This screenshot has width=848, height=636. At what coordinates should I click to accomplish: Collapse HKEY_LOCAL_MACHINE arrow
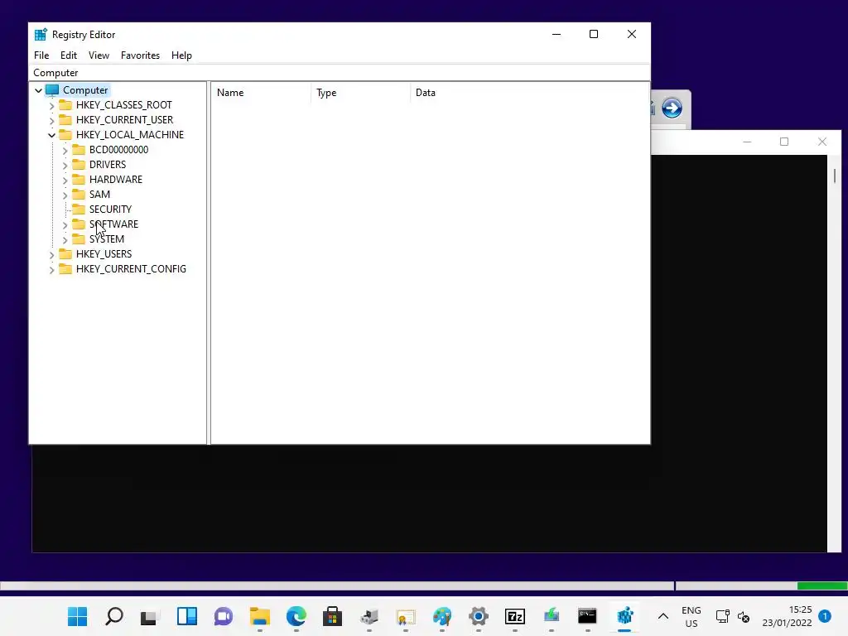(52, 135)
